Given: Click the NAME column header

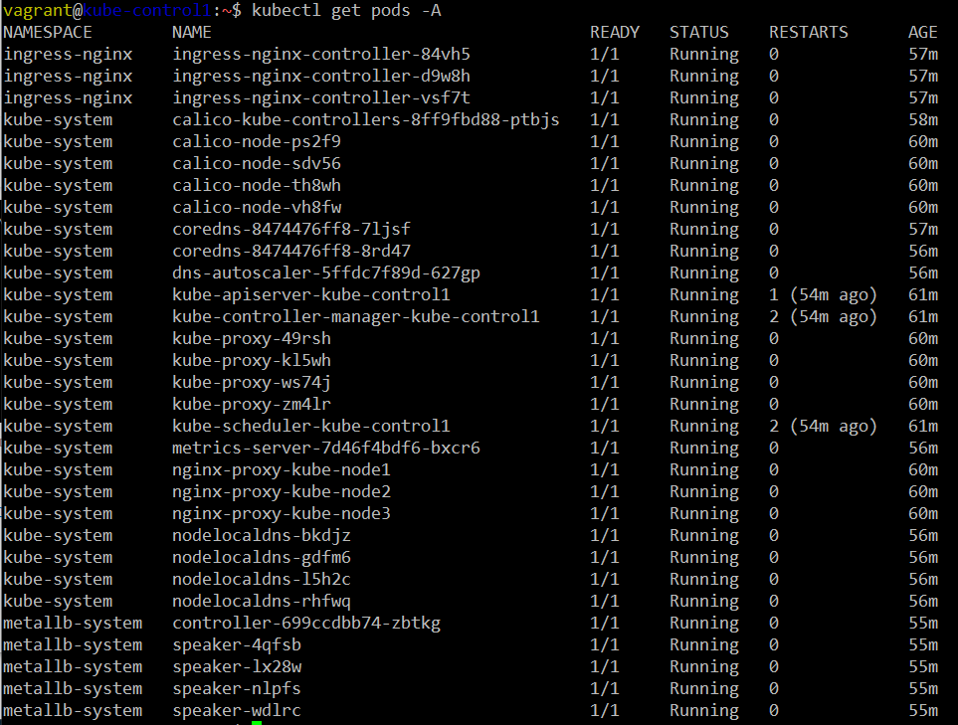Looking at the screenshot, I should pos(192,33).
